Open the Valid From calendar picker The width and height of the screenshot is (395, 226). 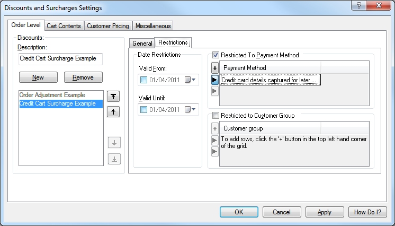pos(191,80)
